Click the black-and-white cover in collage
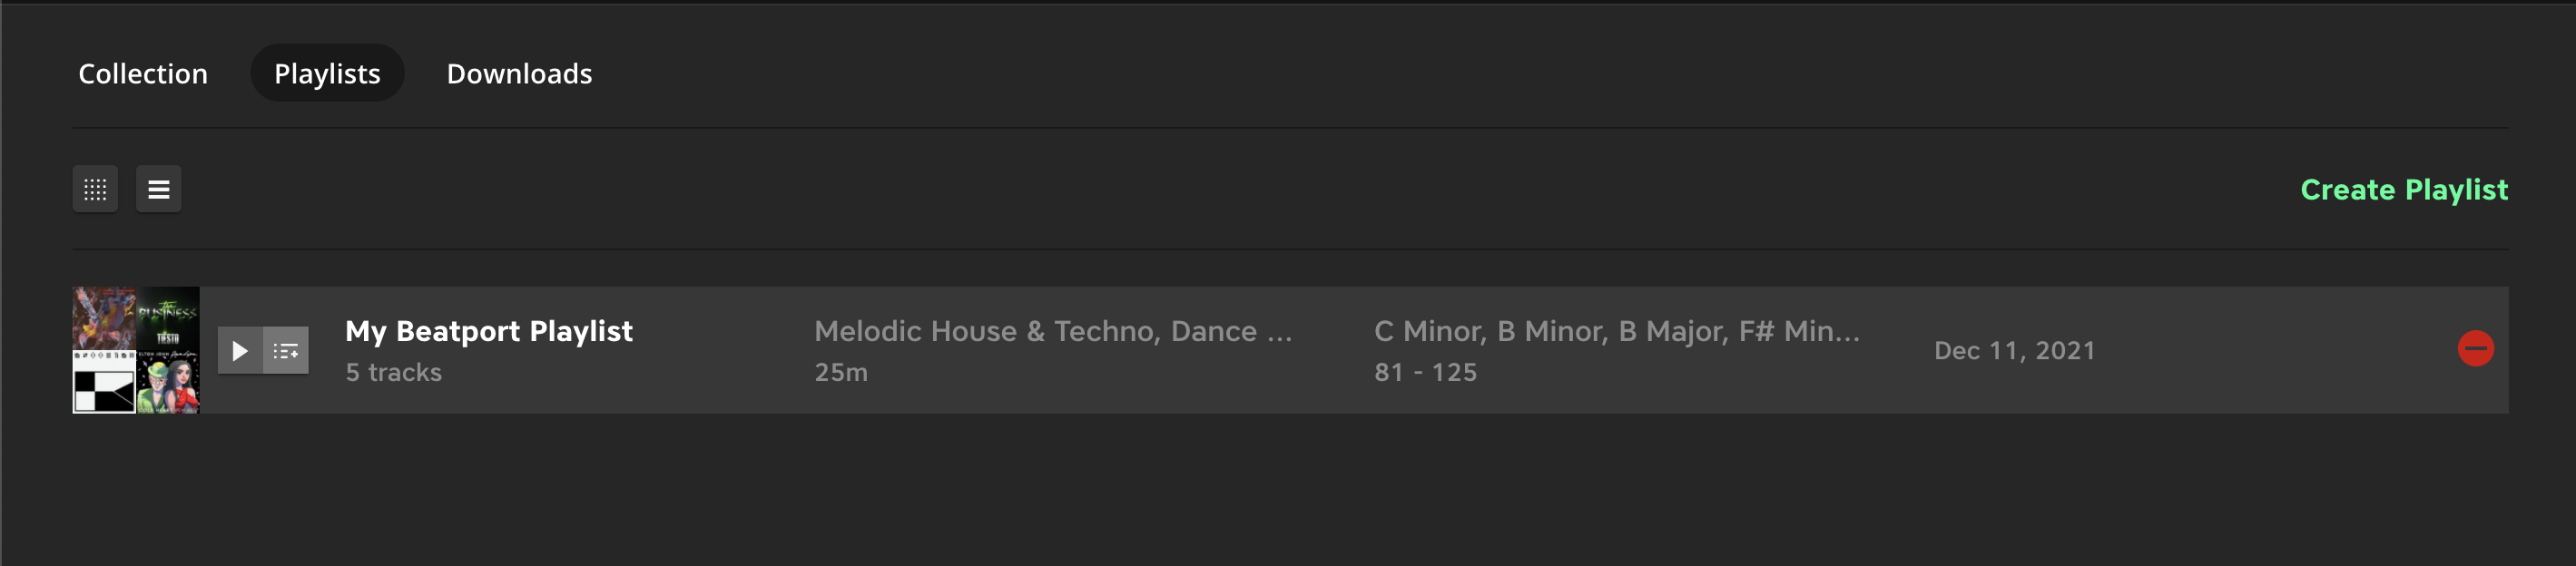 click(x=104, y=382)
